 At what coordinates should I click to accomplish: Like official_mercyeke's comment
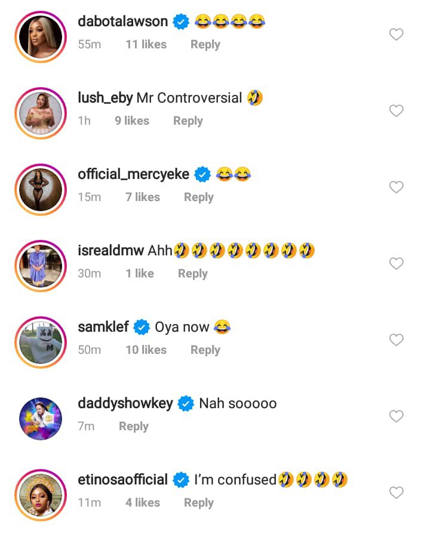tap(397, 187)
